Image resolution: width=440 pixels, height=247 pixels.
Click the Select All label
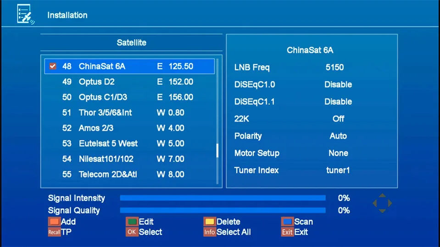click(x=234, y=232)
